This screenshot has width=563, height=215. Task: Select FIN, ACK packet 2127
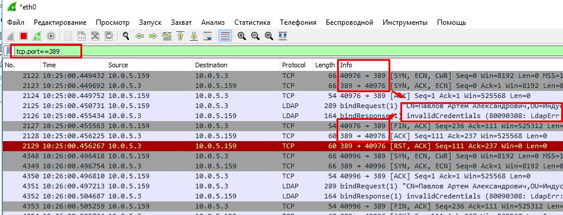pos(283,126)
